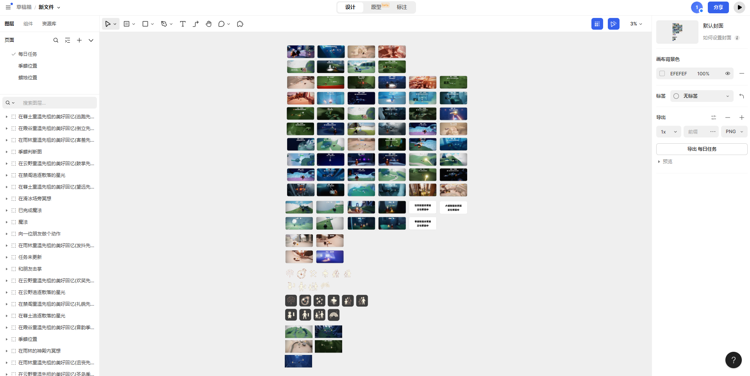Open Move tool dropdown arrow
Viewport: 750px width, 376px height.
pos(115,24)
